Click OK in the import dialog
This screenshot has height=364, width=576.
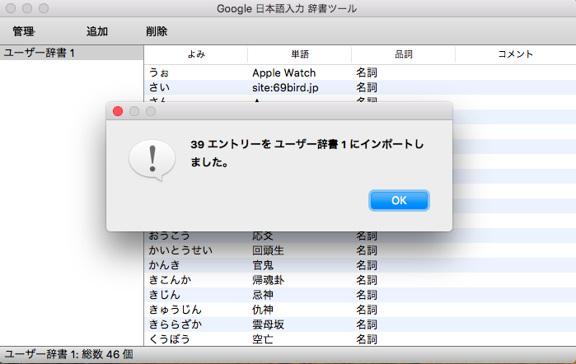pos(399,201)
